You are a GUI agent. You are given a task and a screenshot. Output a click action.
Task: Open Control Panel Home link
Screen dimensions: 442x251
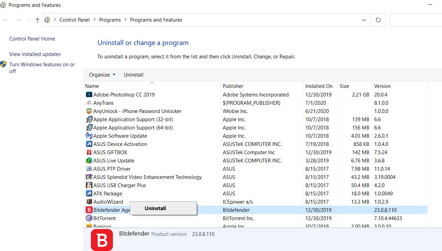[32, 39]
